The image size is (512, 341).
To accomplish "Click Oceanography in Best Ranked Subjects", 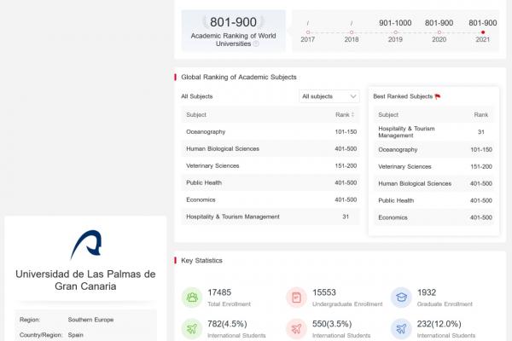I will point(398,149).
